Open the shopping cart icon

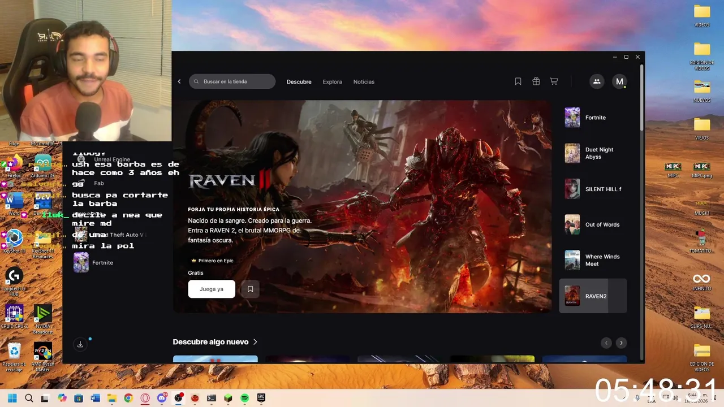tap(554, 81)
